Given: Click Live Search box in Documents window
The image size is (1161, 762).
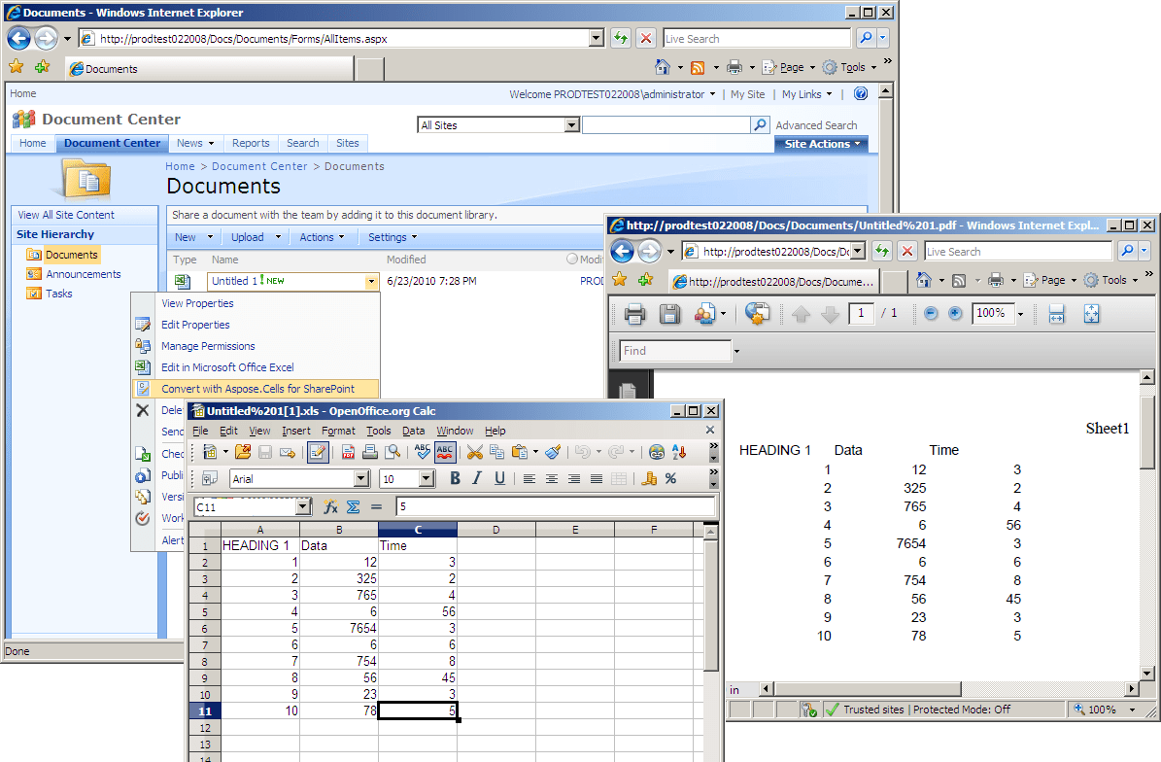Looking at the screenshot, I should point(756,39).
